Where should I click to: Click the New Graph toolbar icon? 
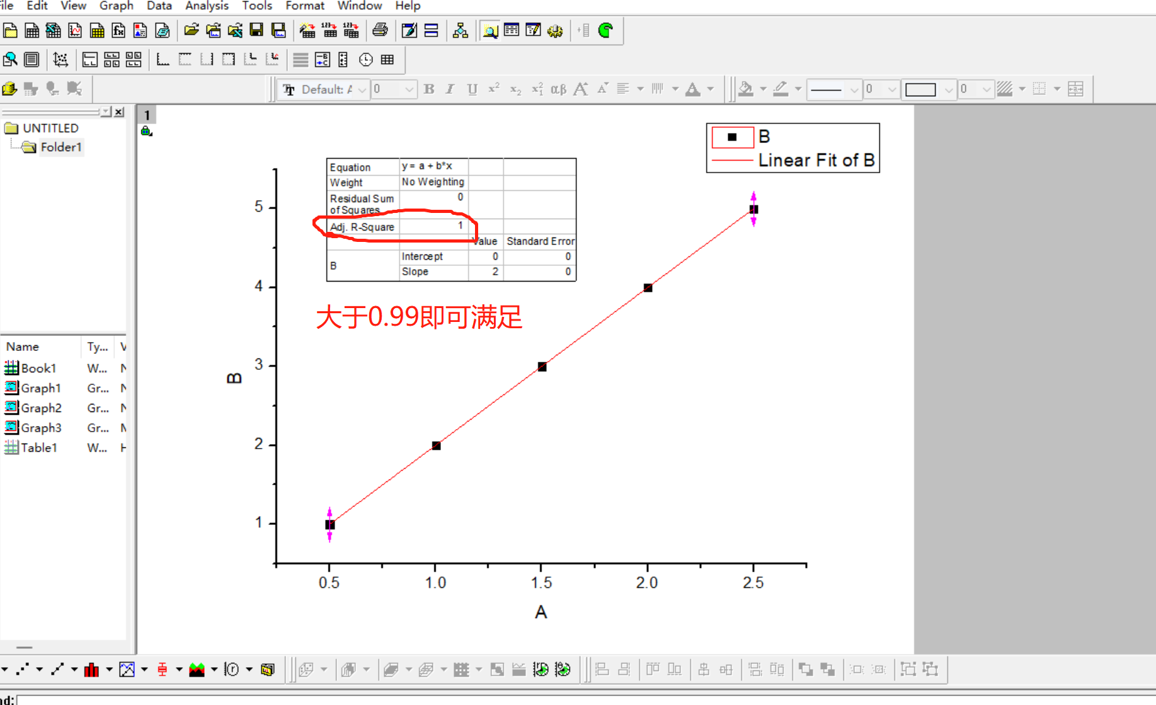coord(75,30)
